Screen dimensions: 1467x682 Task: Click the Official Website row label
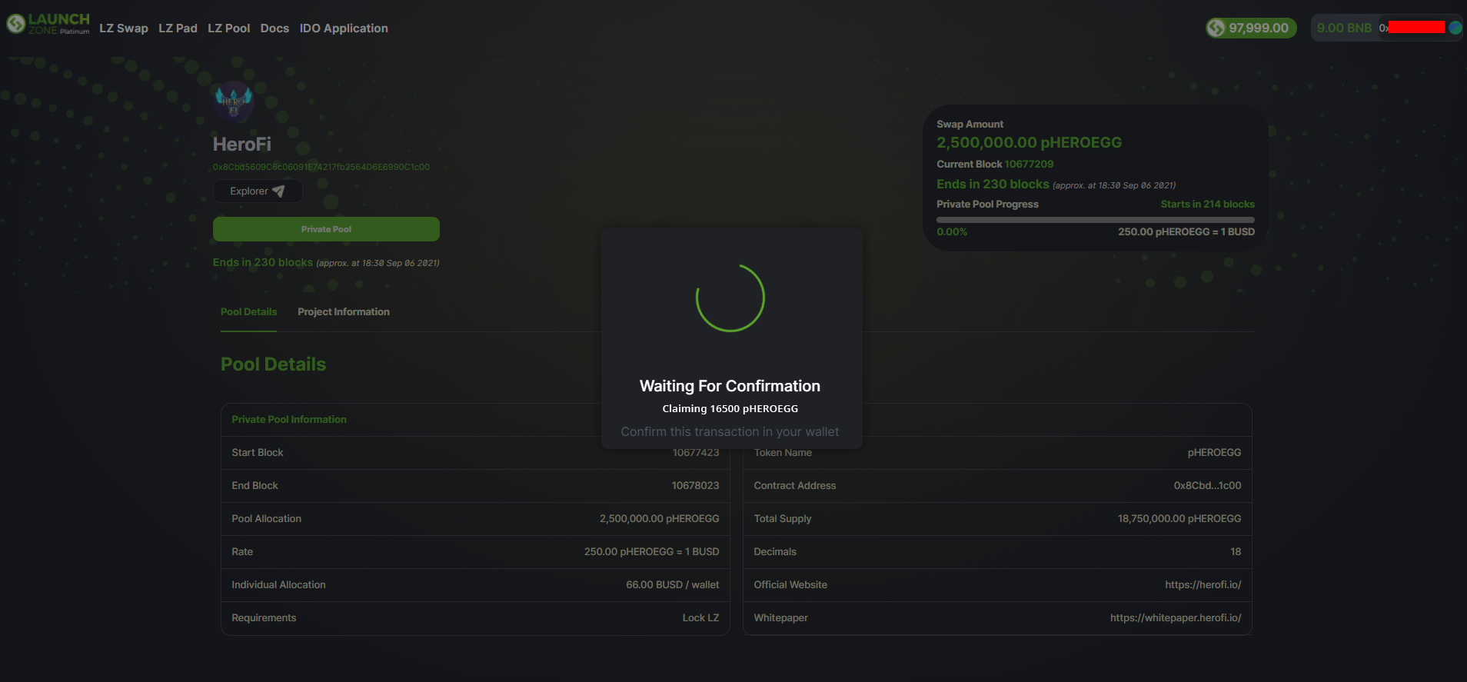[x=790, y=585]
